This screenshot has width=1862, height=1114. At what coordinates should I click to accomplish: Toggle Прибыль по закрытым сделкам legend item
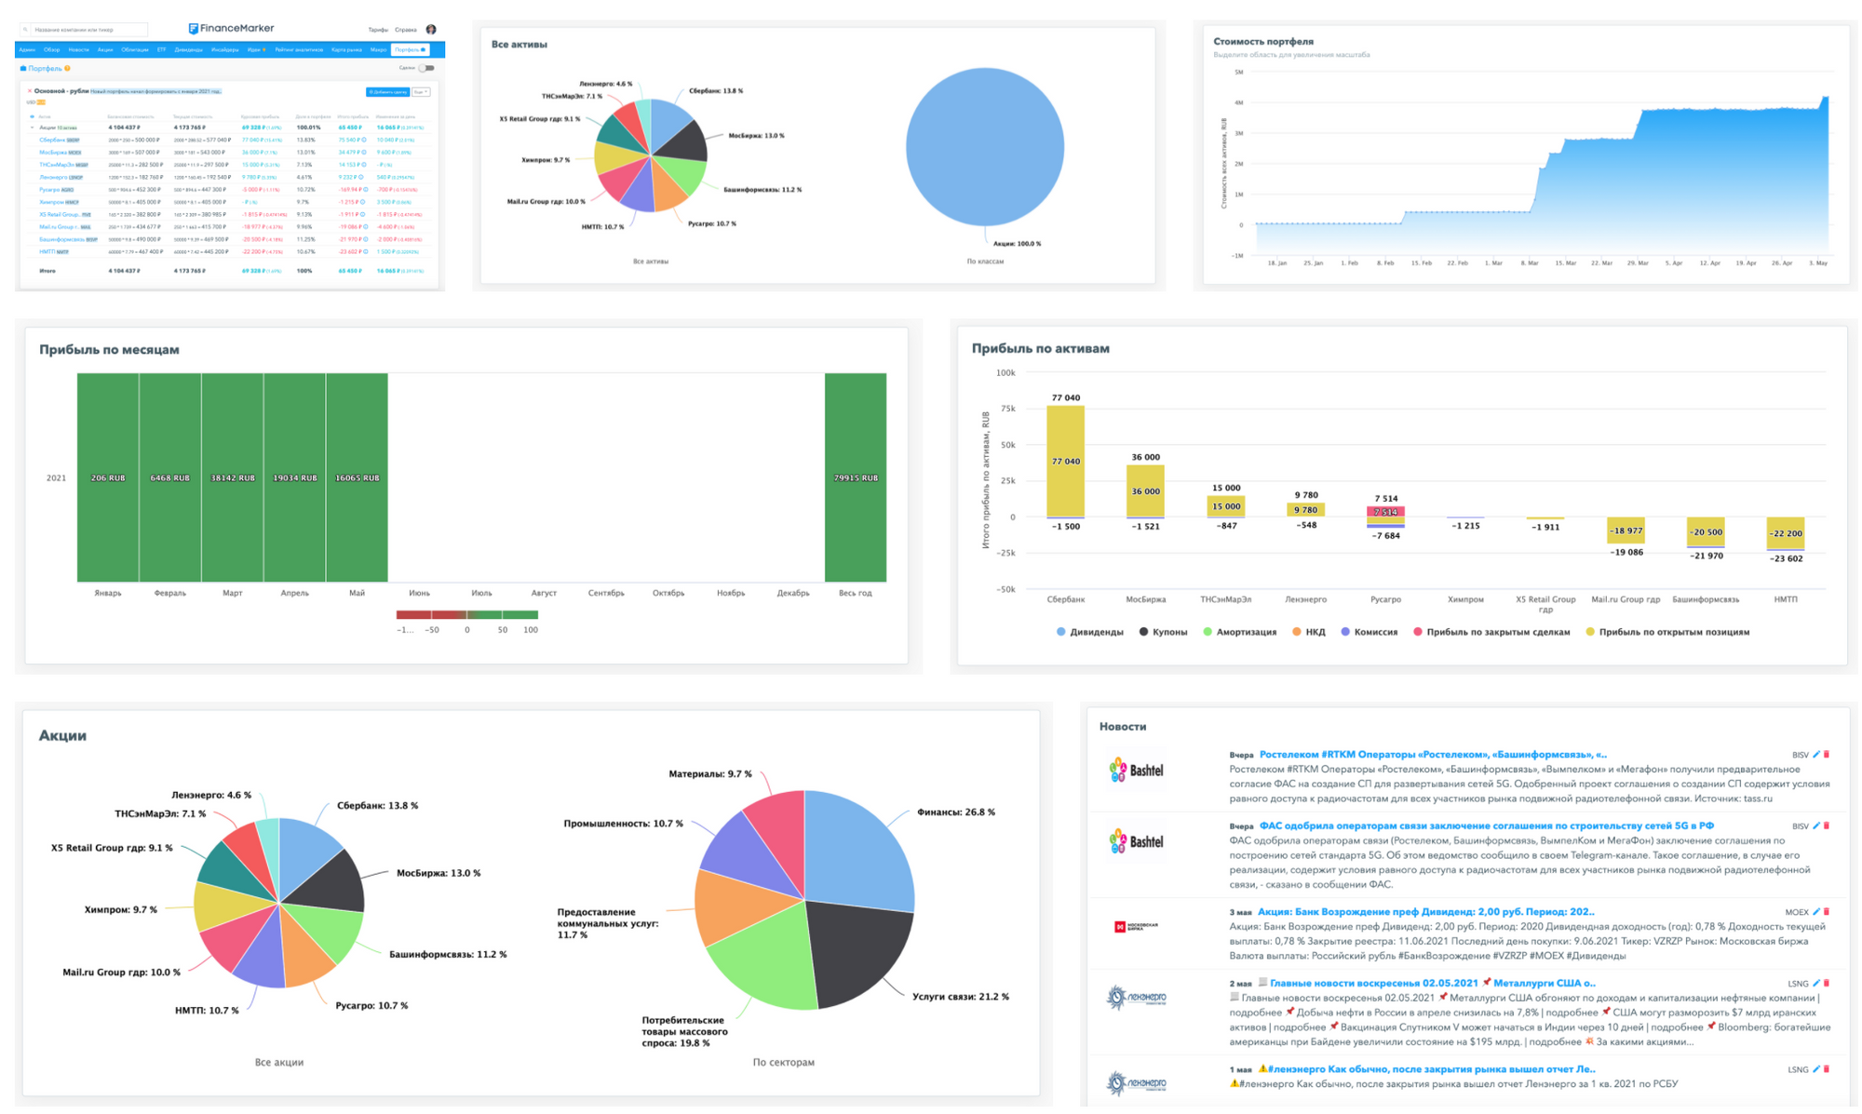coord(1491,632)
